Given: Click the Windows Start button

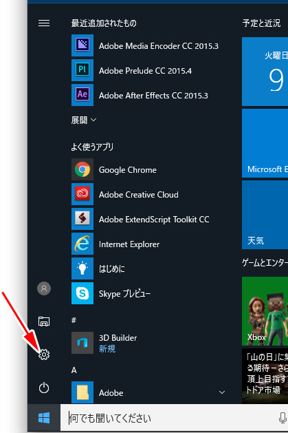Looking at the screenshot, I should (x=44, y=418).
